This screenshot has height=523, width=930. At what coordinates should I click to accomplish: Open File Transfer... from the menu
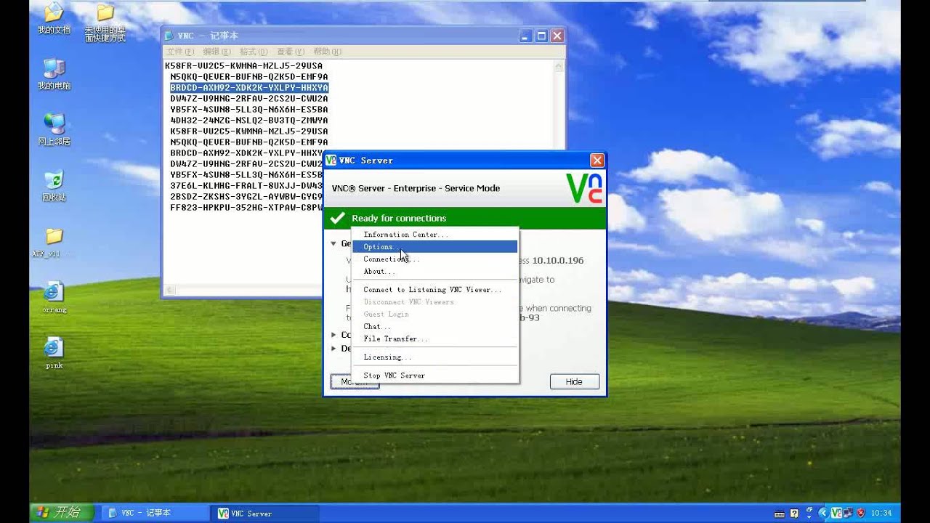434,339
